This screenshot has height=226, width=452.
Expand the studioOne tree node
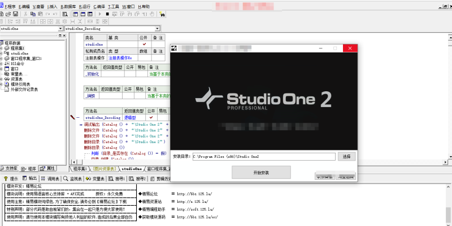(x=1, y=54)
